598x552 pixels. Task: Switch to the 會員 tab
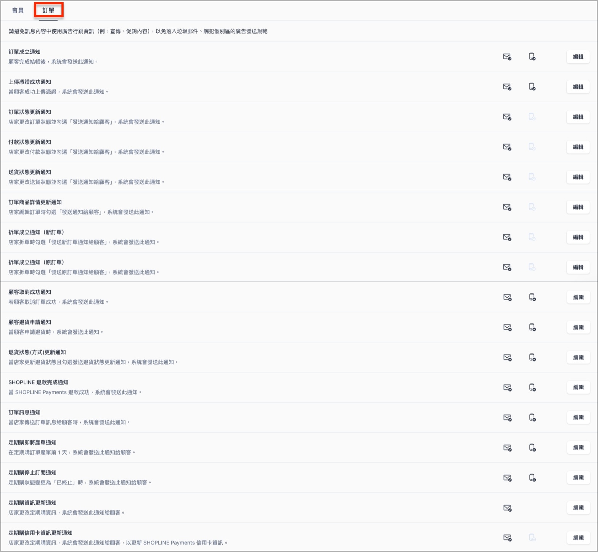pyautogui.click(x=18, y=10)
